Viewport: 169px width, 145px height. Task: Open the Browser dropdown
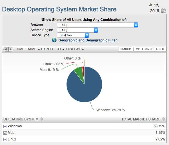coord(98,25)
